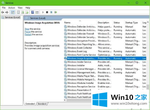Maximize the Services window
The width and height of the screenshot is (150, 110).
pyautogui.click(x=137, y=3)
